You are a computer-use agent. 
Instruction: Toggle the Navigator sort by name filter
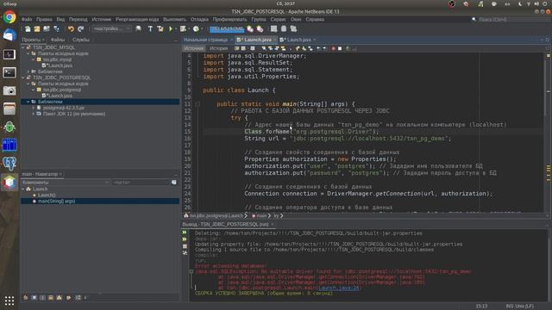pyautogui.click(x=78, y=298)
